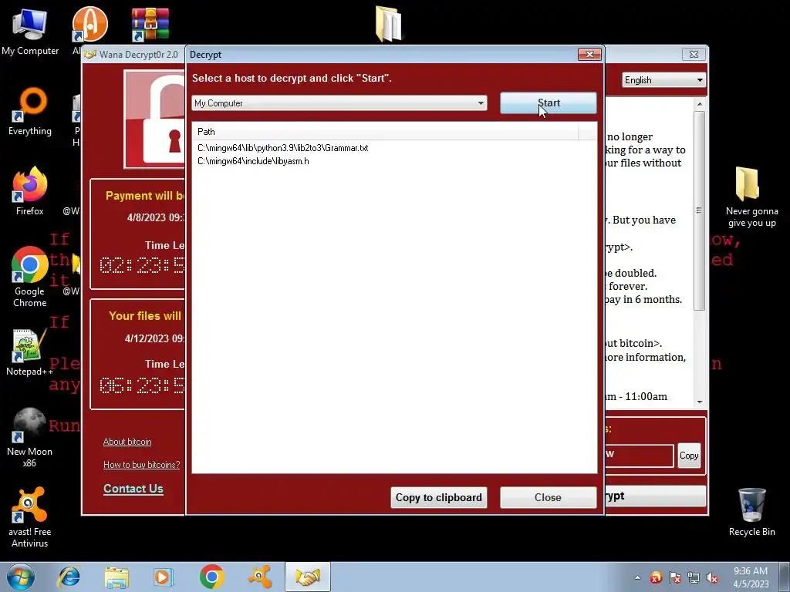Image resolution: width=790 pixels, height=592 pixels.
Task: Select the Firefox desktop icon
Action: coord(30,192)
